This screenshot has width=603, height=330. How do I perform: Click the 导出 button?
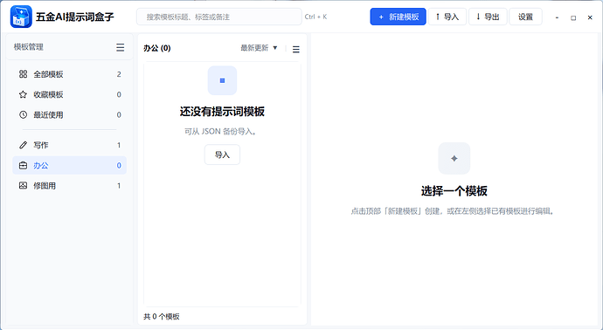coord(488,17)
